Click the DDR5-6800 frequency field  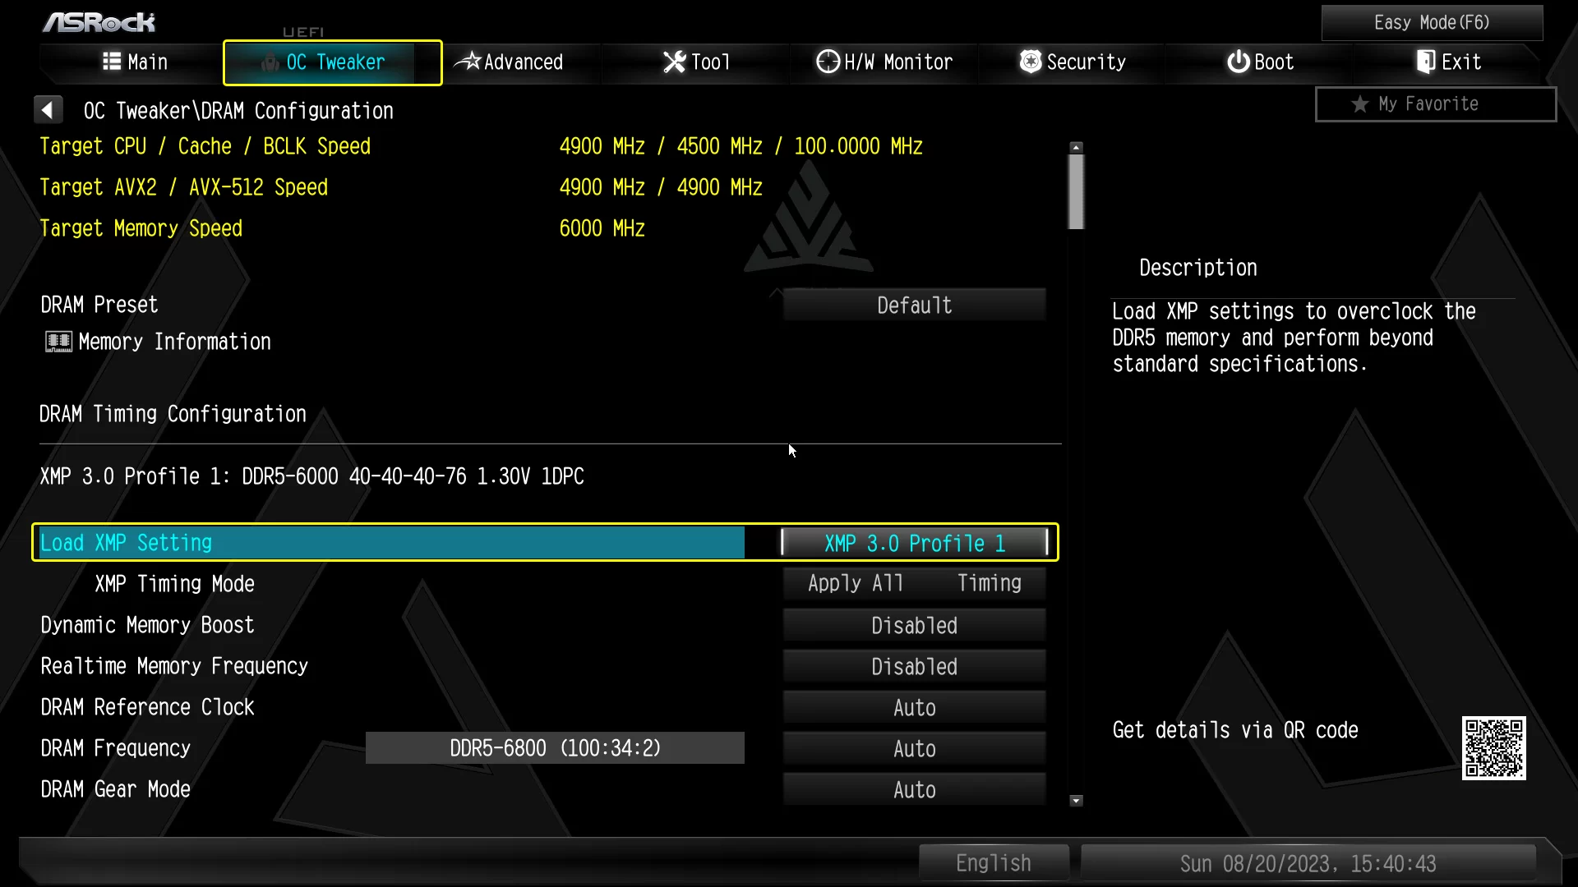(x=555, y=748)
